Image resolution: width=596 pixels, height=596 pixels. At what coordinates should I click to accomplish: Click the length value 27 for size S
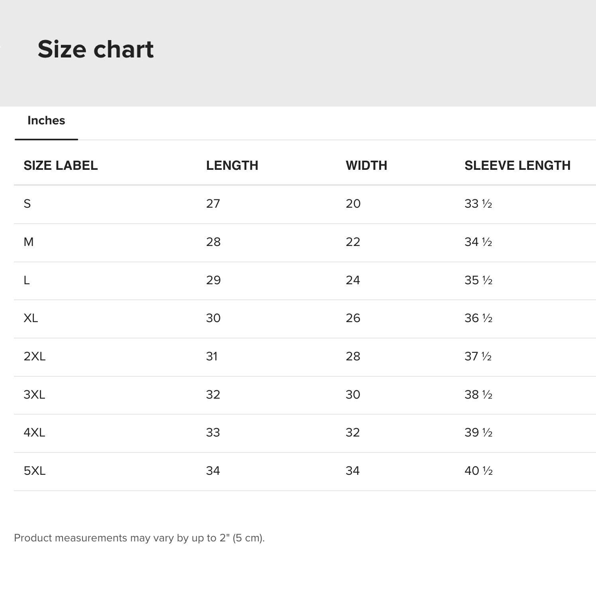tap(213, 204)
